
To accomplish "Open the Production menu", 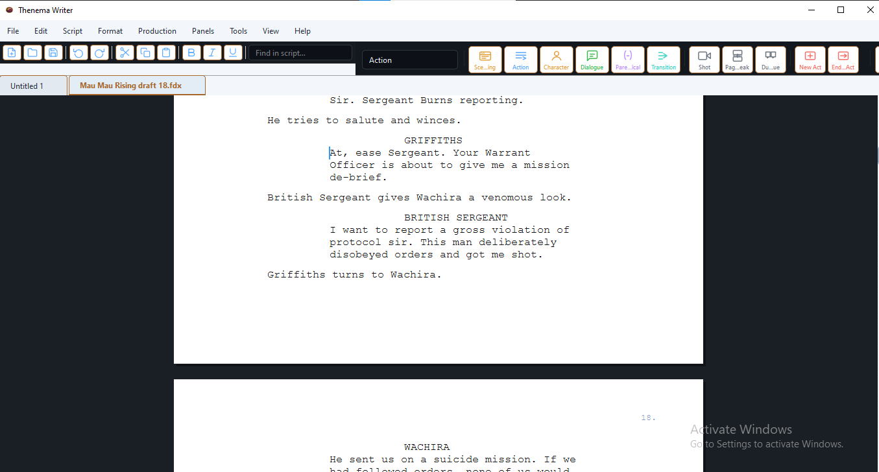I will coord(157,31).
